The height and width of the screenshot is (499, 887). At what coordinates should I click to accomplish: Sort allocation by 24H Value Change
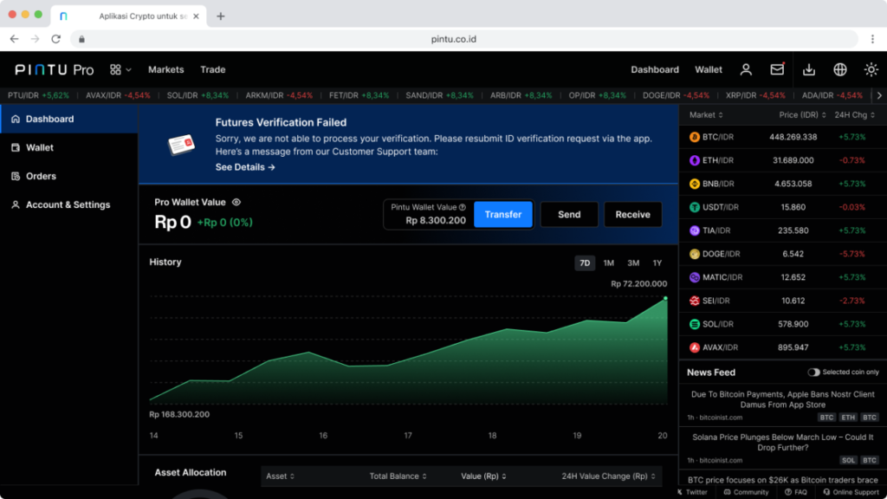pyautogui.click(x=608, y=476)
